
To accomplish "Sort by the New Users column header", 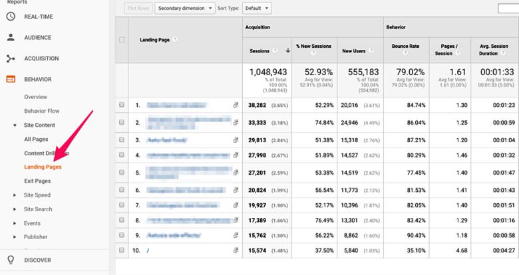I will (354, 51).
